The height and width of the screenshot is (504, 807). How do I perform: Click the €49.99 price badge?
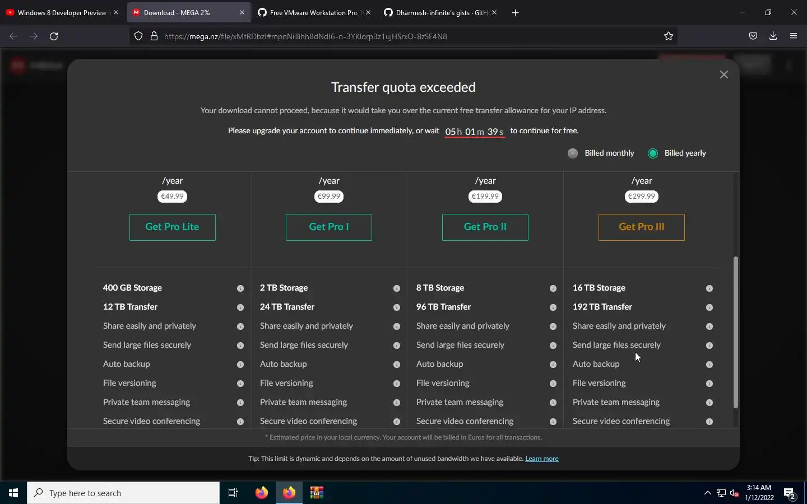[172, 197]
